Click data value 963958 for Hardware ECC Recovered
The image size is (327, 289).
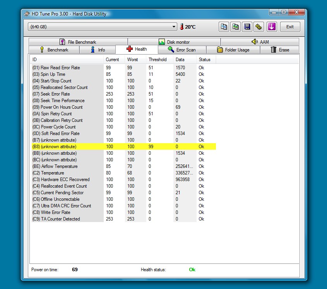183,180
